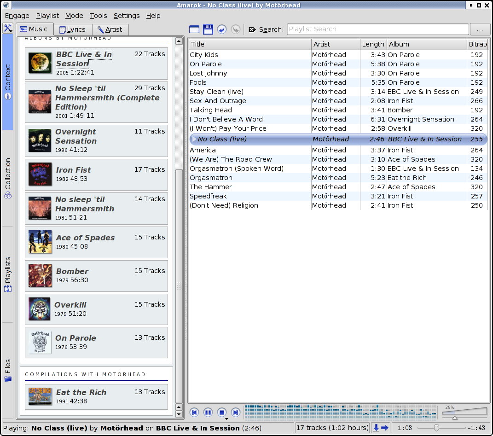This screenshot has height=436, width=493.
Task: Toggle the right-arrow playback mode status icon
Action: click(x=384, y=428)
